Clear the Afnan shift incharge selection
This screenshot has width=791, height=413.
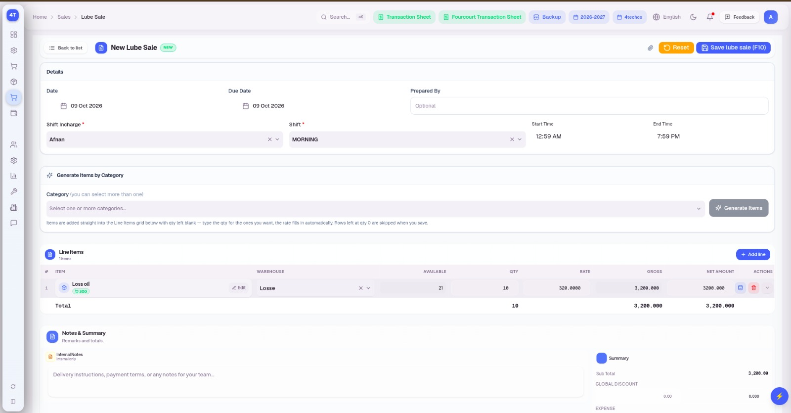pos(269,139)
